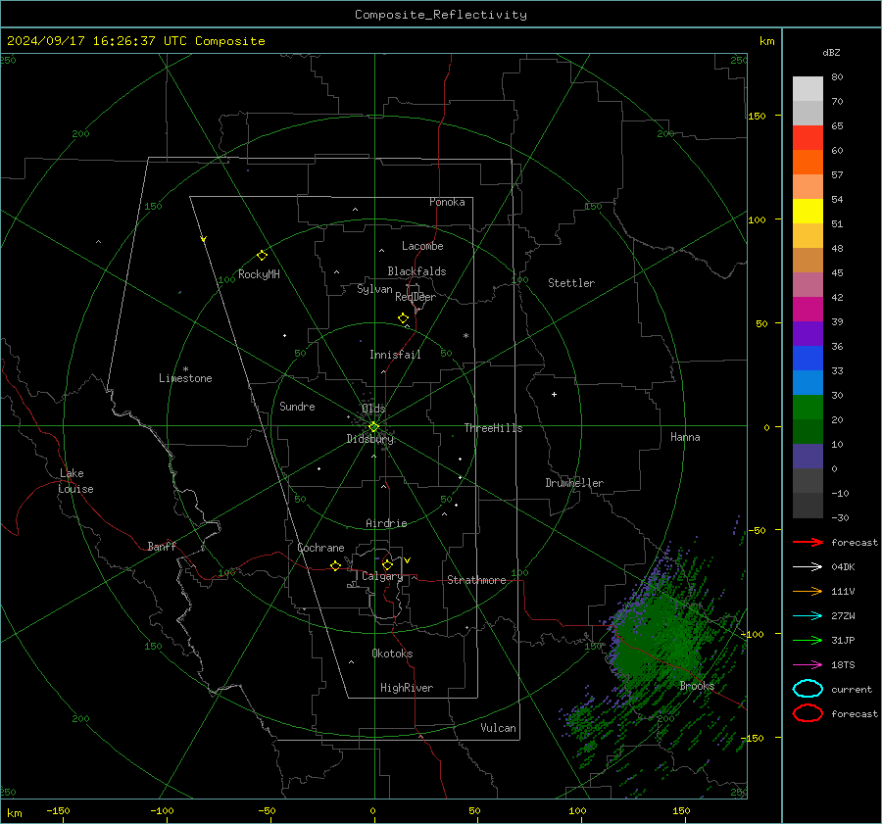Click the 2024/09/17 16:26:37 UTC timestamp
This screenshot has width=882, height=824.
click(x=136, y=41)
